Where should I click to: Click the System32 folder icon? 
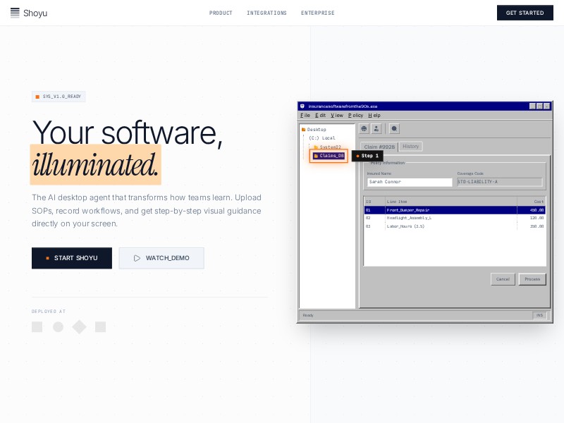click(316, 147)
